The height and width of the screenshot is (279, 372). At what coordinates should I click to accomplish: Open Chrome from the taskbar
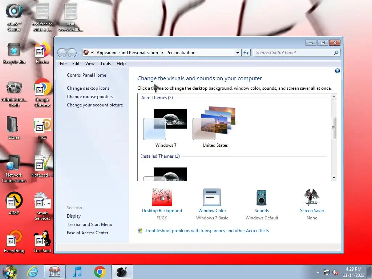pyautogui.click(x=100, y=272)
